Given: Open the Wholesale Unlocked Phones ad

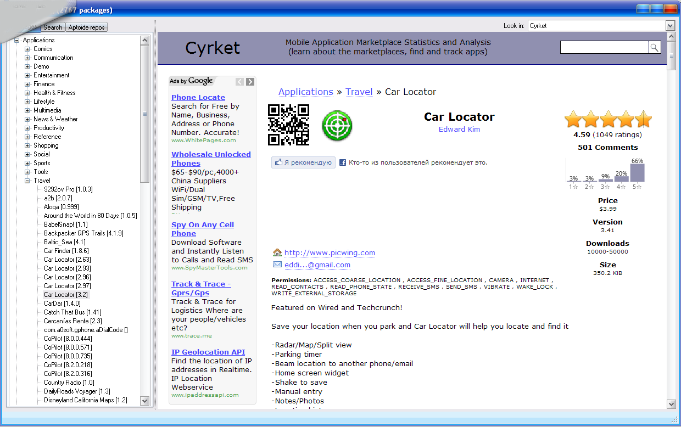Looking at the screenshot, I should pos(211,159).
